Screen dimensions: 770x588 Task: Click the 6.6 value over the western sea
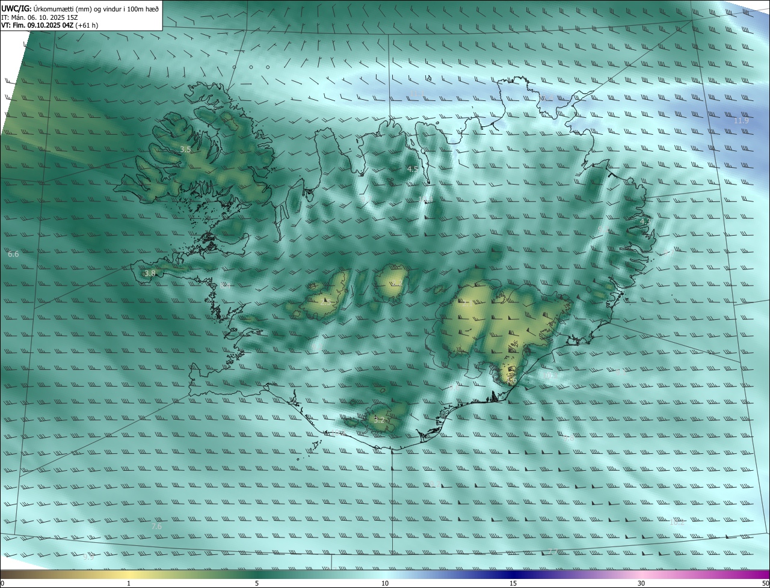[13, 254]
